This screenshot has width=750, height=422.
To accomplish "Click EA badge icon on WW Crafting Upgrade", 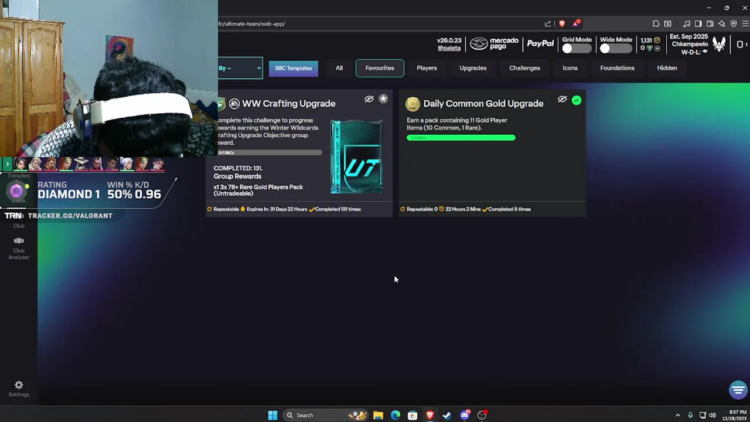I will click(x=234, y=104).
